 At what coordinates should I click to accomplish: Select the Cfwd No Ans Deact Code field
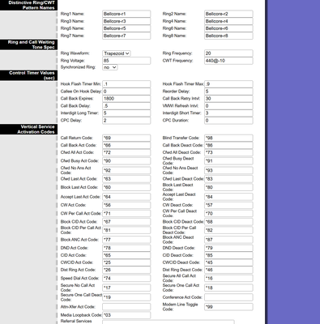click(228, 170)
